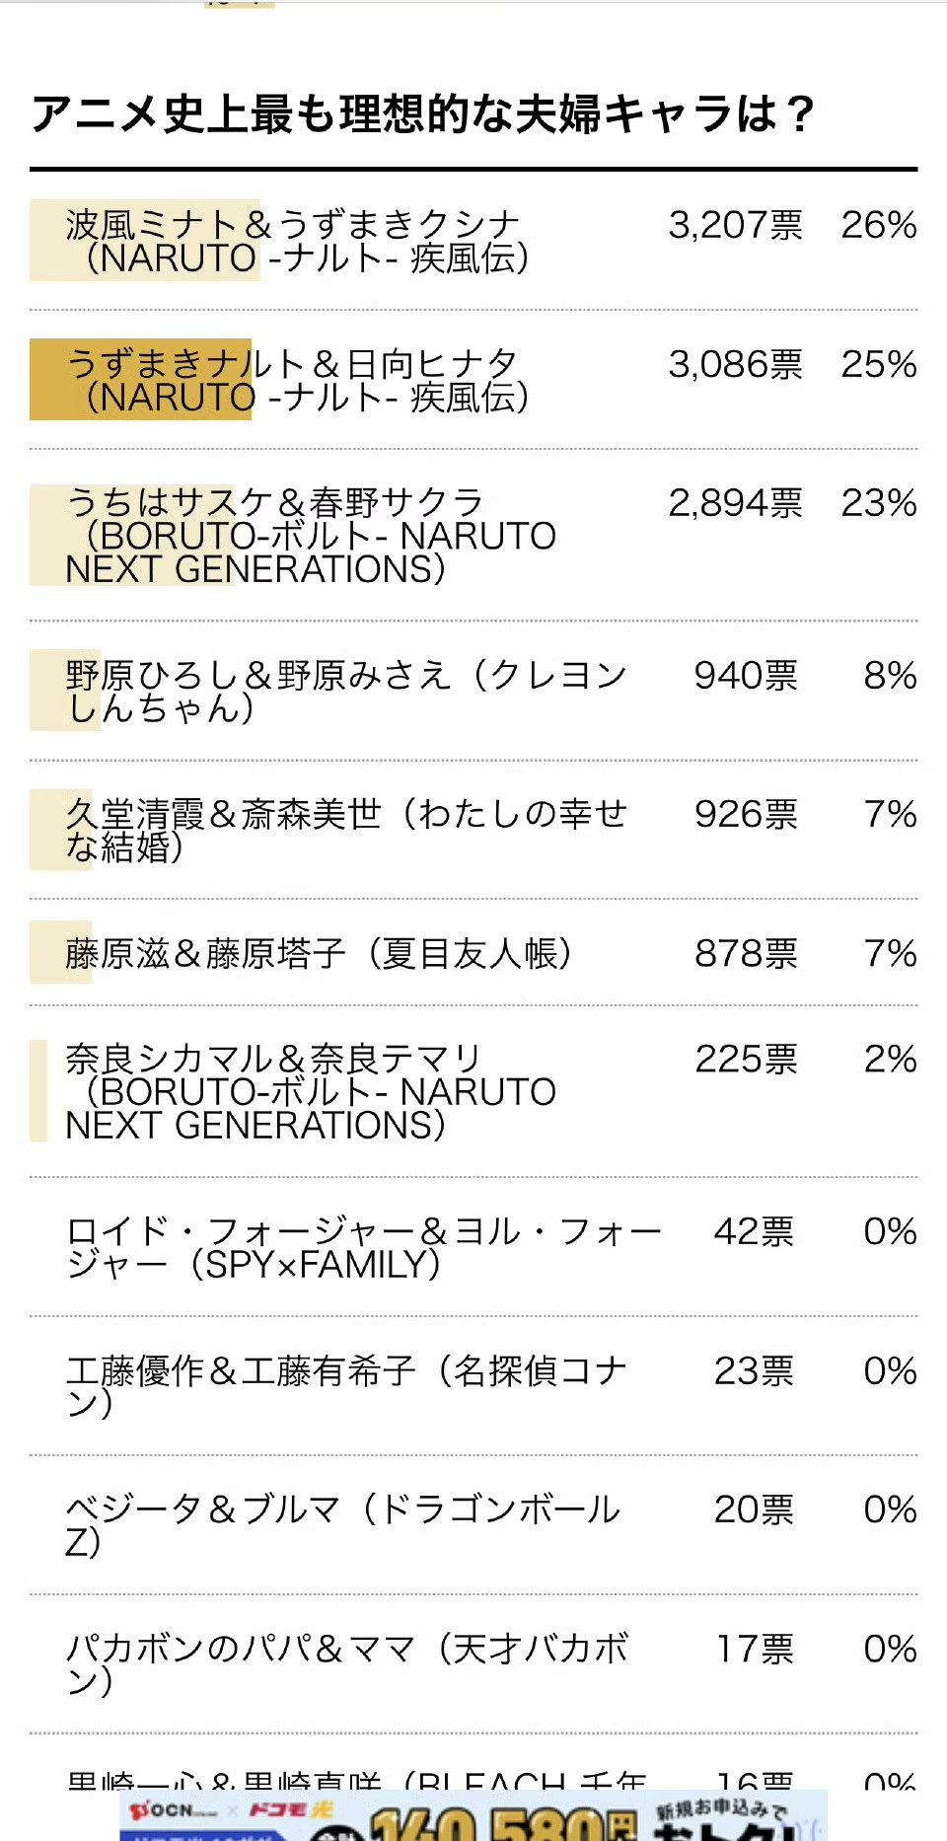Click the 3,207票 vote count
The height and width of the screenshot is (1841, 947).
pos(736,226)
